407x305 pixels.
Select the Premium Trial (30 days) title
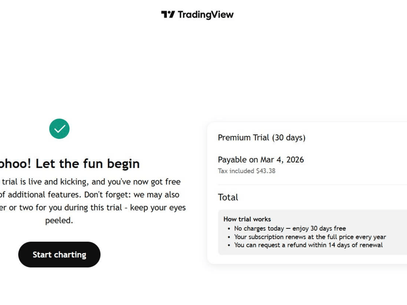pyautogui.click(x=261, y=138)
